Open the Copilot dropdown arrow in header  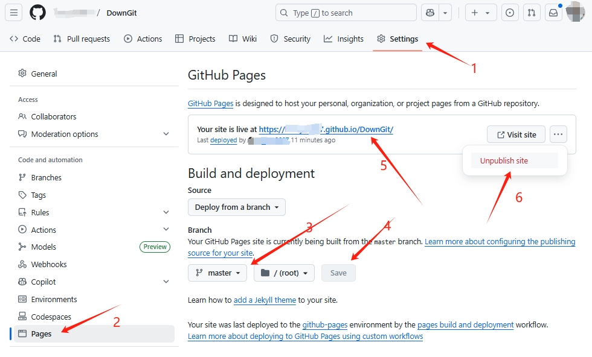click(x=445, y=13)
